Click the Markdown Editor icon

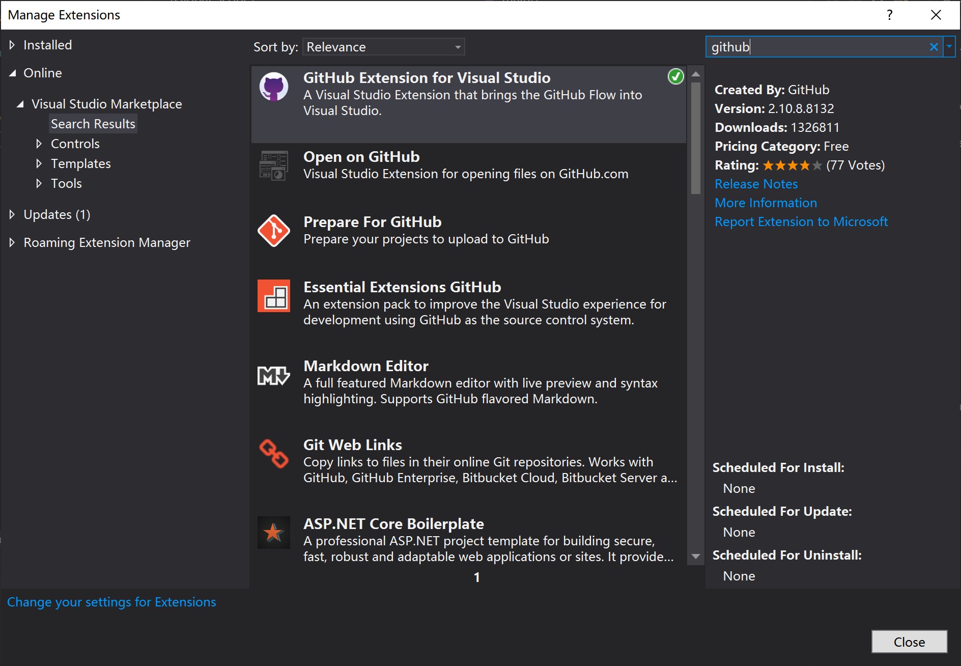point(274,376)
